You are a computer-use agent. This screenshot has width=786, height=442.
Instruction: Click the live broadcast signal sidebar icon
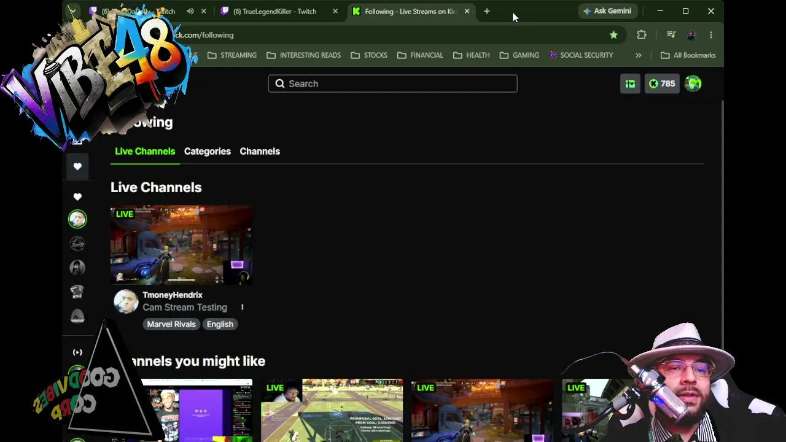pos(77,352)
